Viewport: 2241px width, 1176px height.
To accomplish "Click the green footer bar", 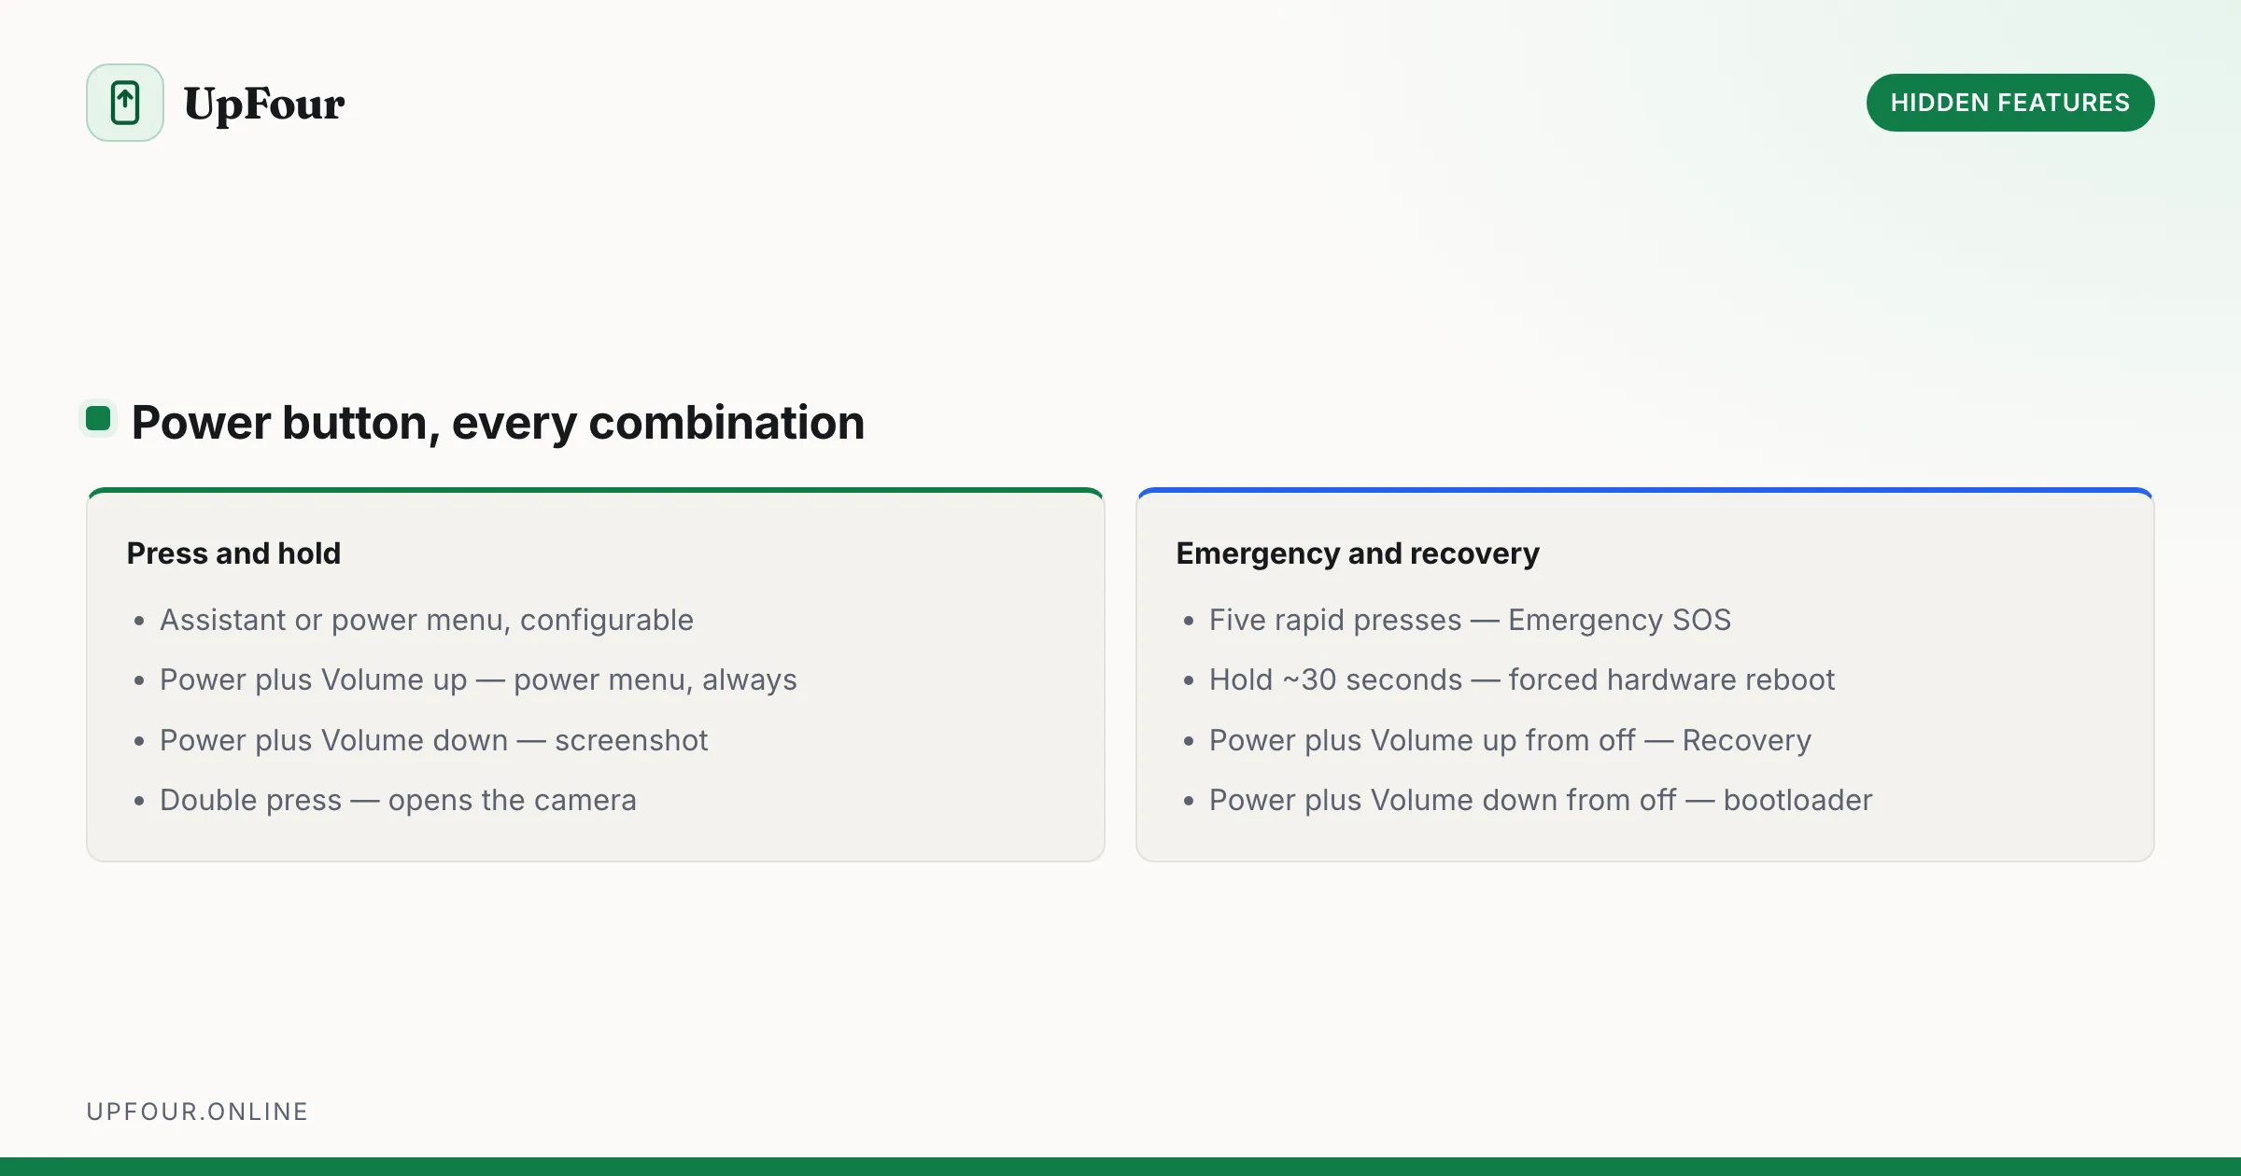I will tap(1120, 1167).
